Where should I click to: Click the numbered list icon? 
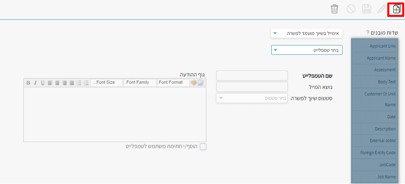tap(79, 82)
